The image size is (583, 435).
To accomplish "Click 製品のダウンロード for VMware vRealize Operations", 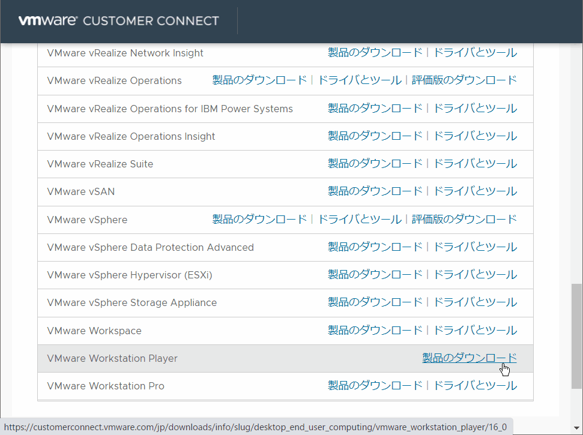I will (258, 79).
